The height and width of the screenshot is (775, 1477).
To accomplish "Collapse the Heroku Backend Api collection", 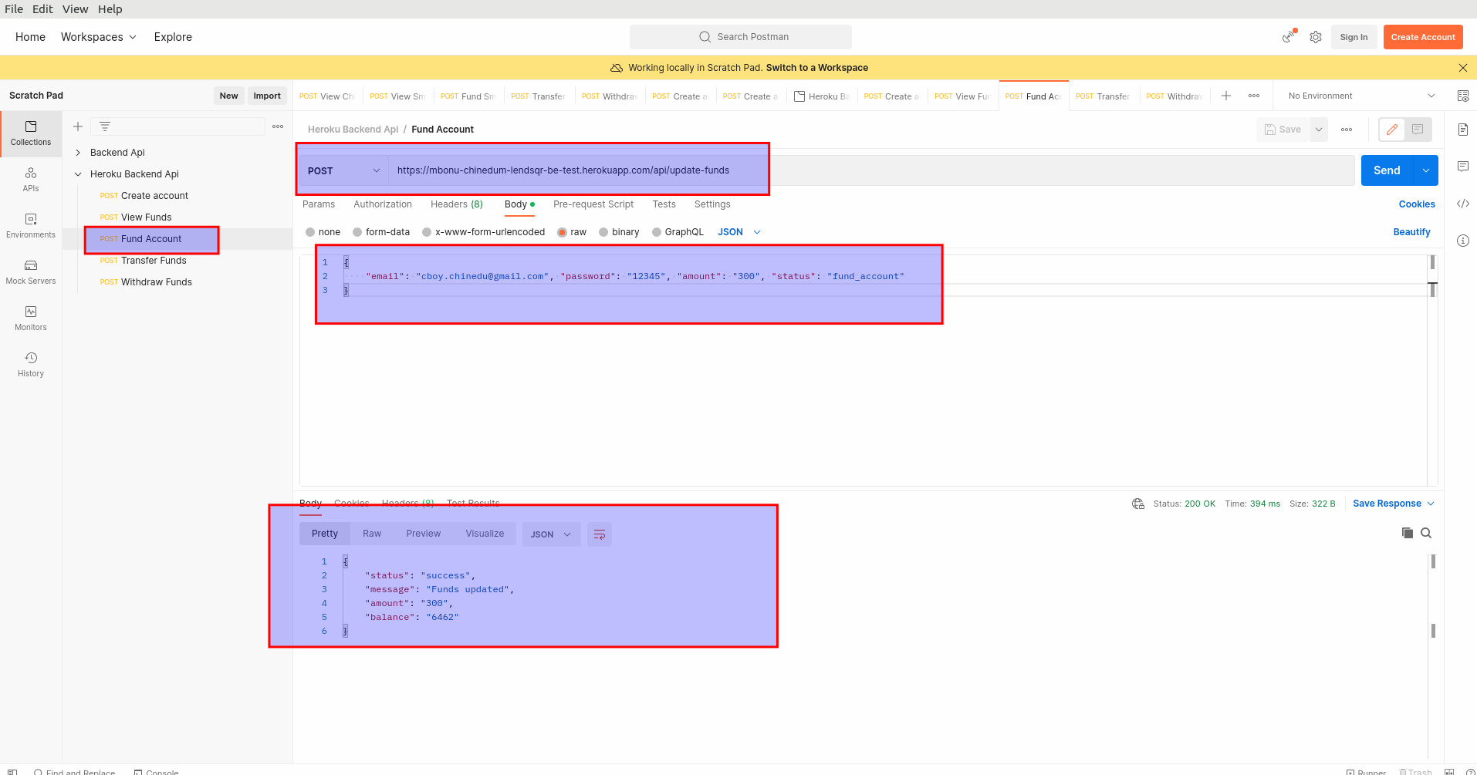I will (78, 174).
